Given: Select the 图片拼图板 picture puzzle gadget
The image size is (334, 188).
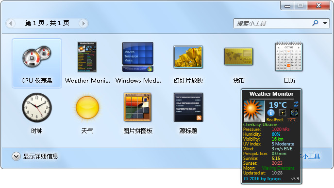Looking at the screenshot, I should (137, 107).
